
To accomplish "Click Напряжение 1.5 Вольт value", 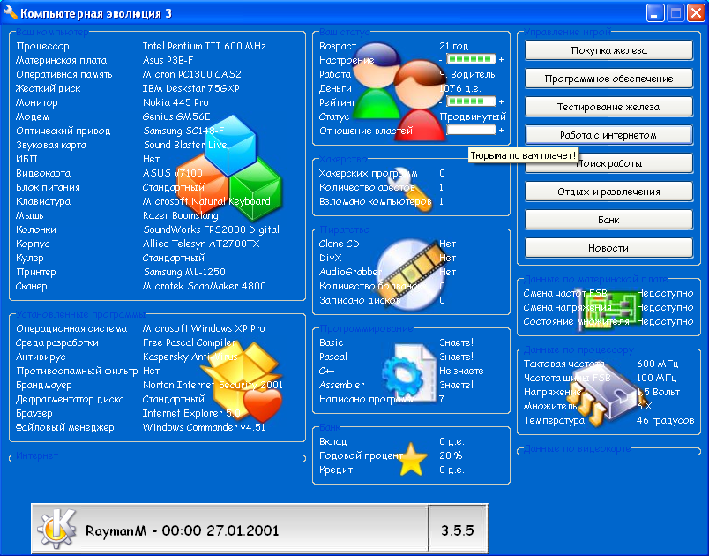I will tap(658, 392).
